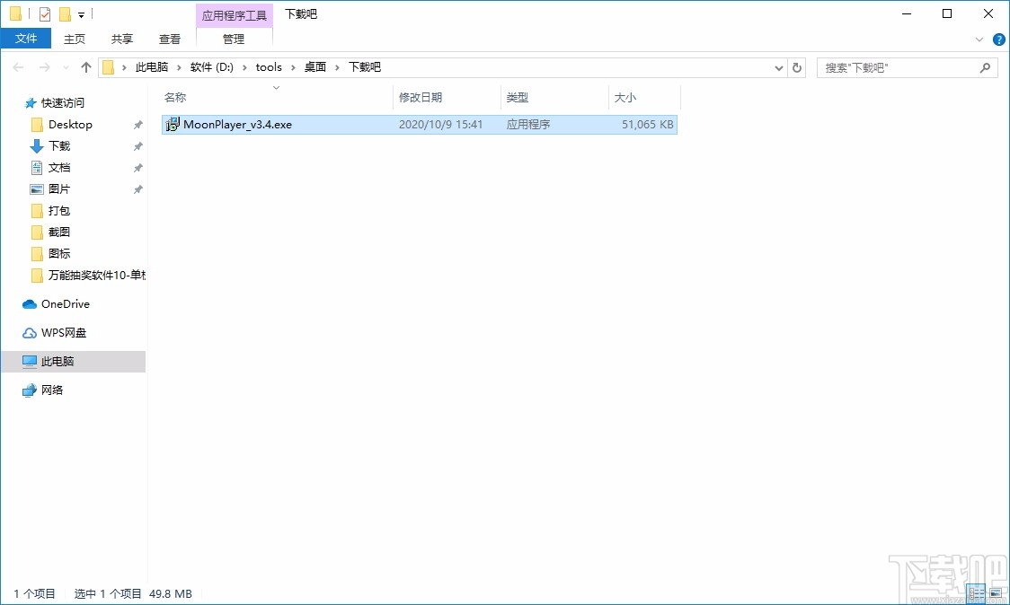Open the 图片 pictures folder
1010x605 pixels.
(x=58, y=189)
